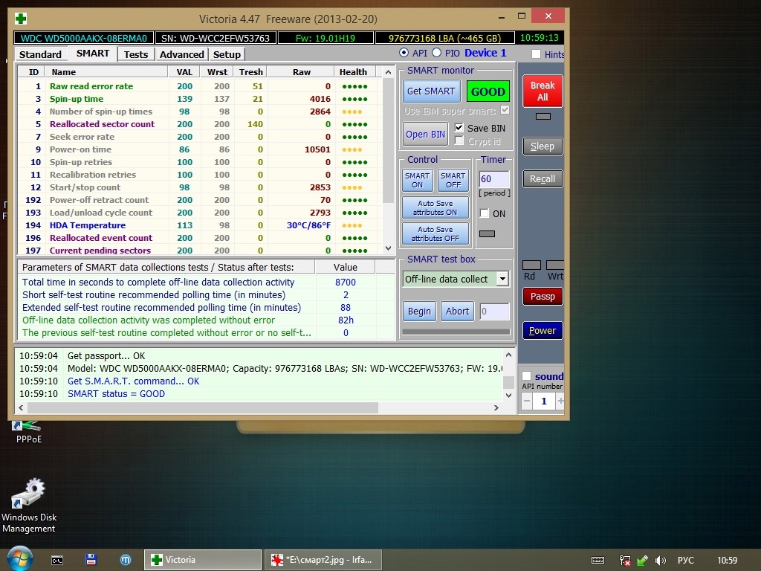Image resolution: width=761 pixels, height=571 pixels.
Task: Open the network tray icon with red X
Action: point(624,561)
